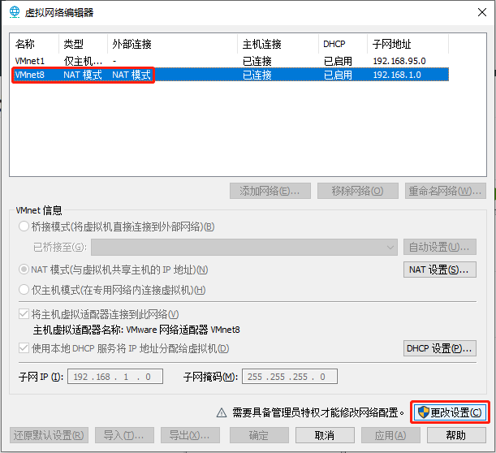Open DHCP 设置 dialog
496x453 pixels.
(439, 348)
